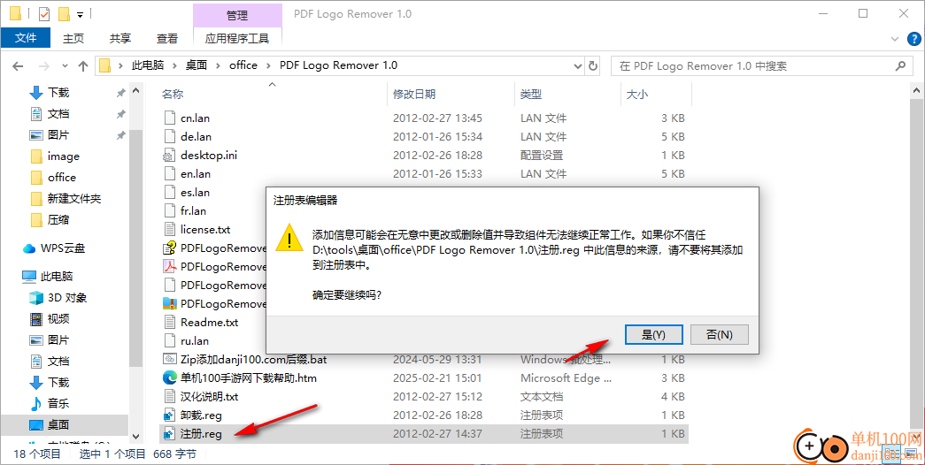Select en.lan file
This screenshot has width=925, height=465.
196,174
